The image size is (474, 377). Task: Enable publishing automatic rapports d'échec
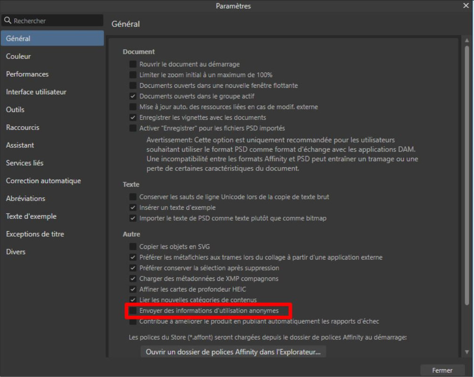tap(133, 321)
